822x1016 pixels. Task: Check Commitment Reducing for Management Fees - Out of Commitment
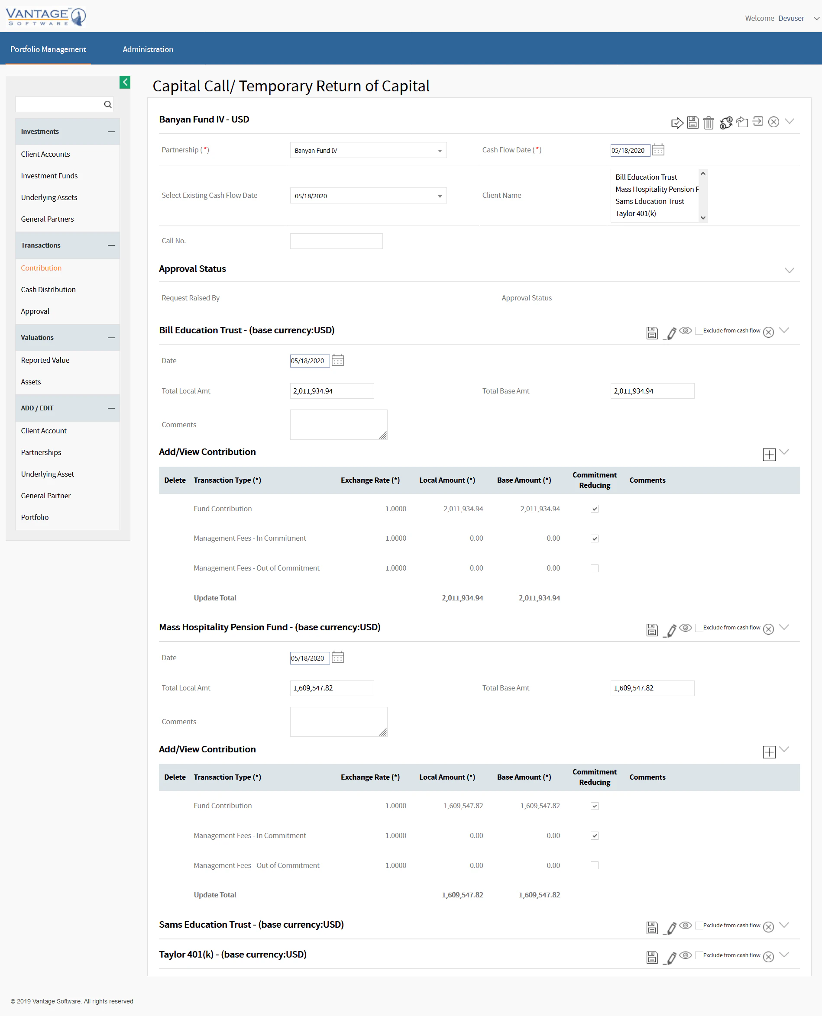(594, 568)
